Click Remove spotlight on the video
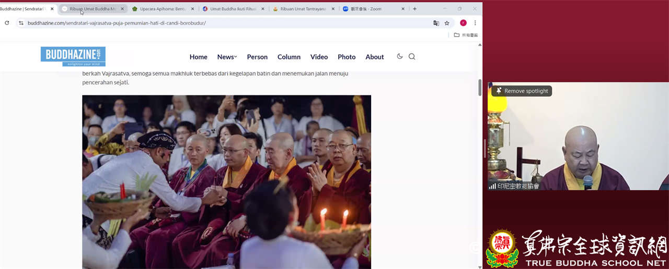Viewport: 669px width, 269px height. (x=522, y=91)
